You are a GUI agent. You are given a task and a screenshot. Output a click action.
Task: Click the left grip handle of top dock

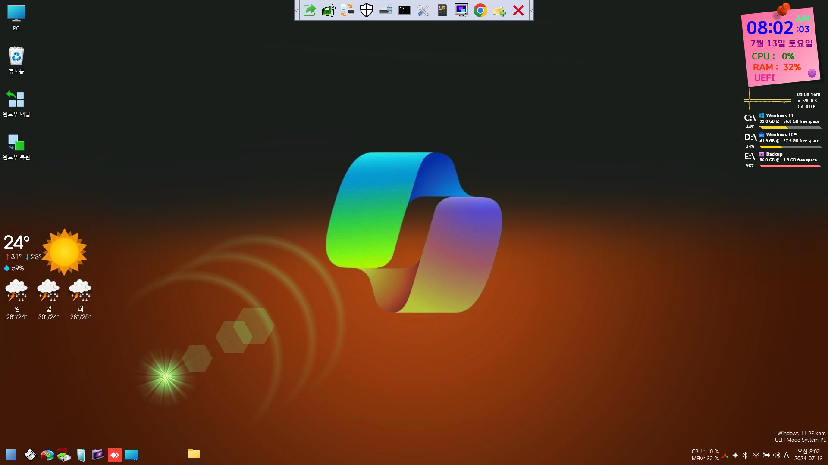[297, 10]
